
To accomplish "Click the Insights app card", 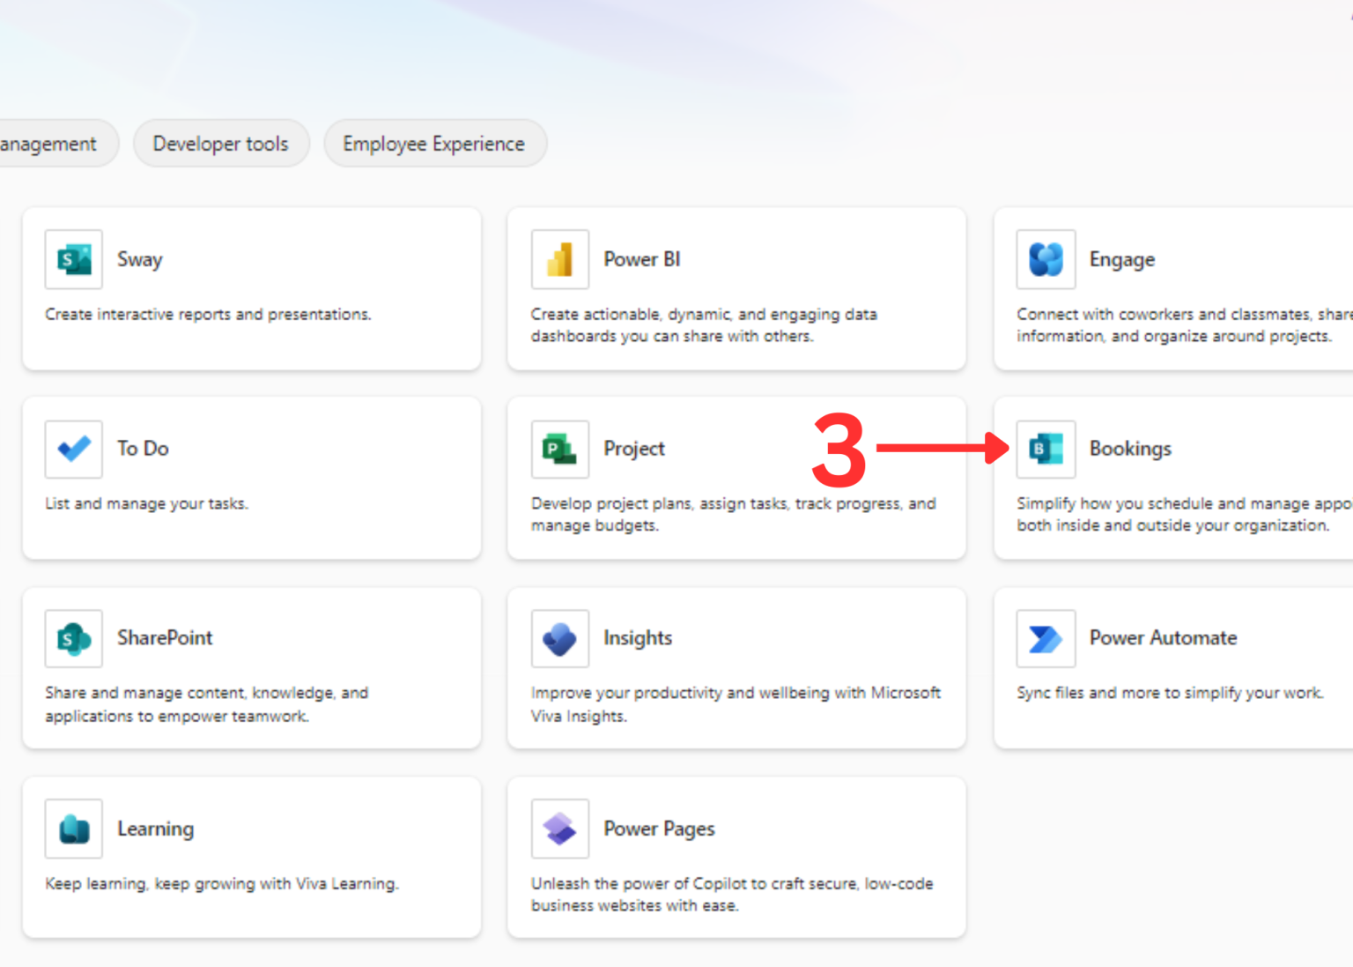I will pos(736,668).
